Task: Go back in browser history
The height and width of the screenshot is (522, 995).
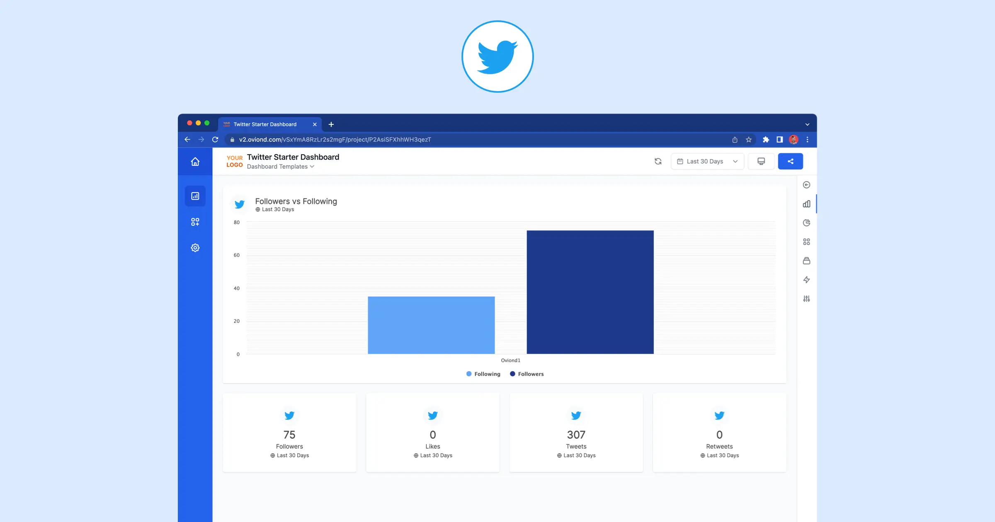Action: tap(187, 140)
